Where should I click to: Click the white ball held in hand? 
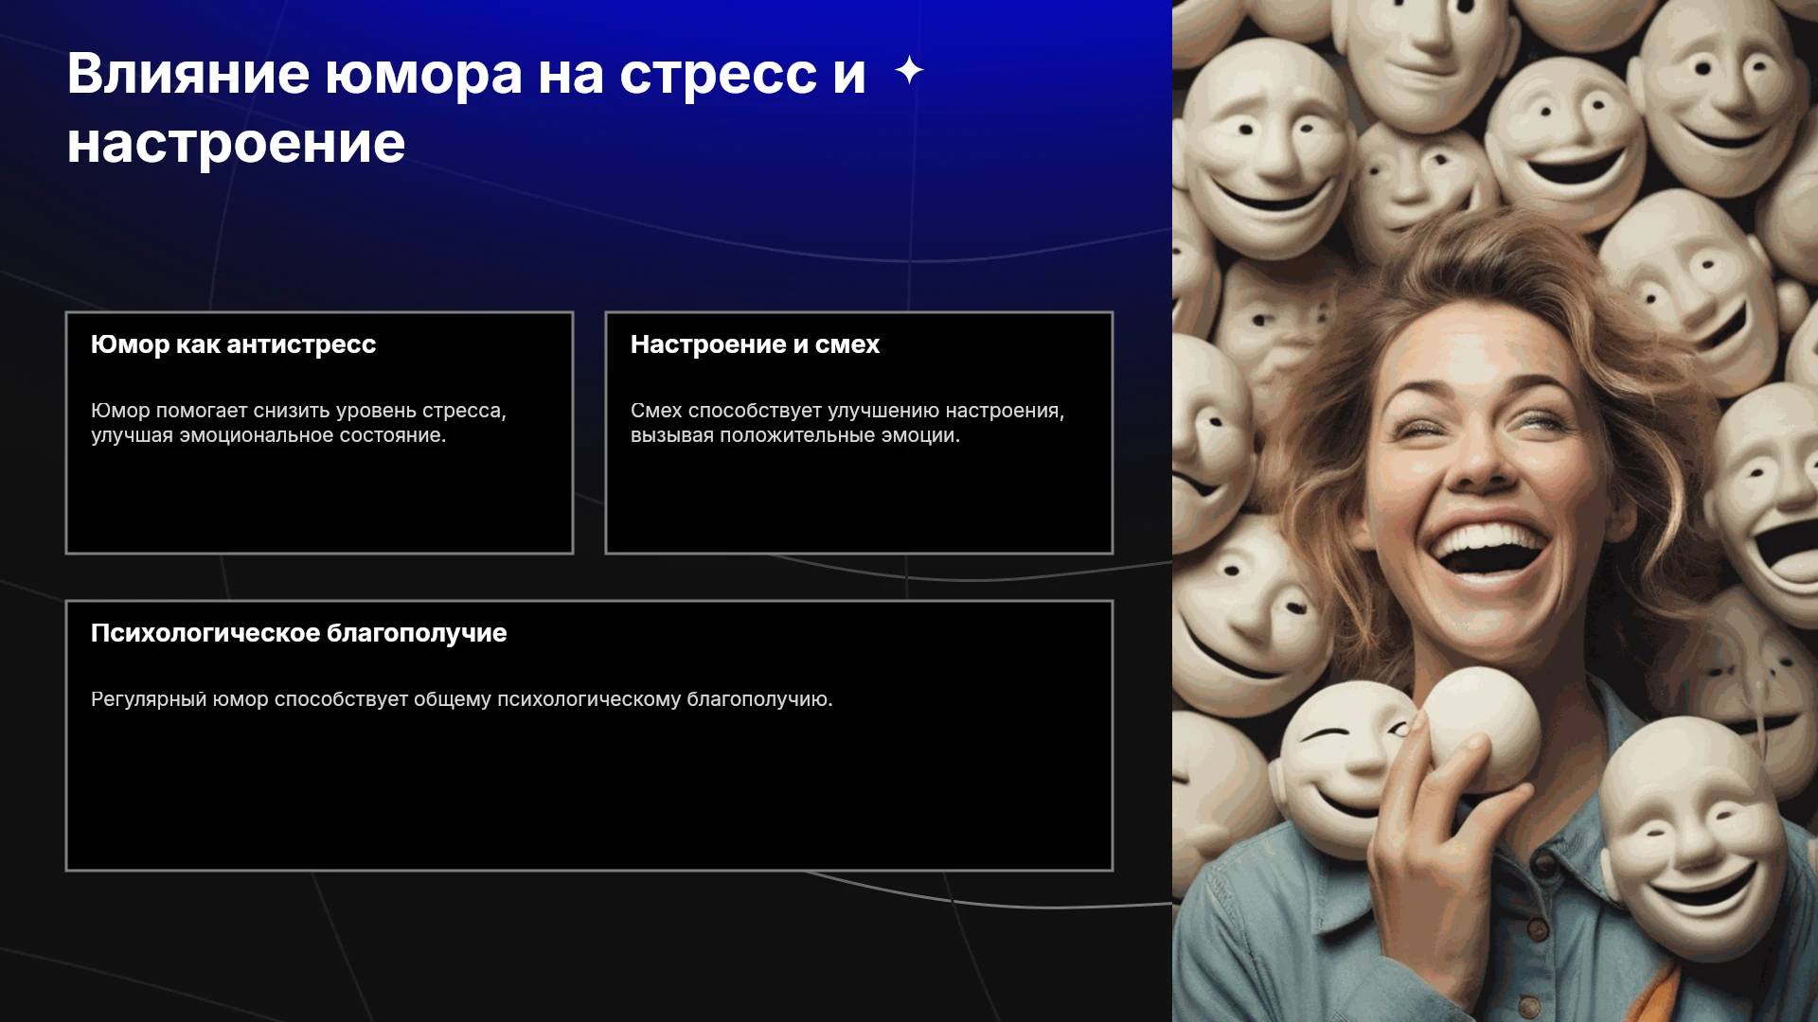[1482, 727]
